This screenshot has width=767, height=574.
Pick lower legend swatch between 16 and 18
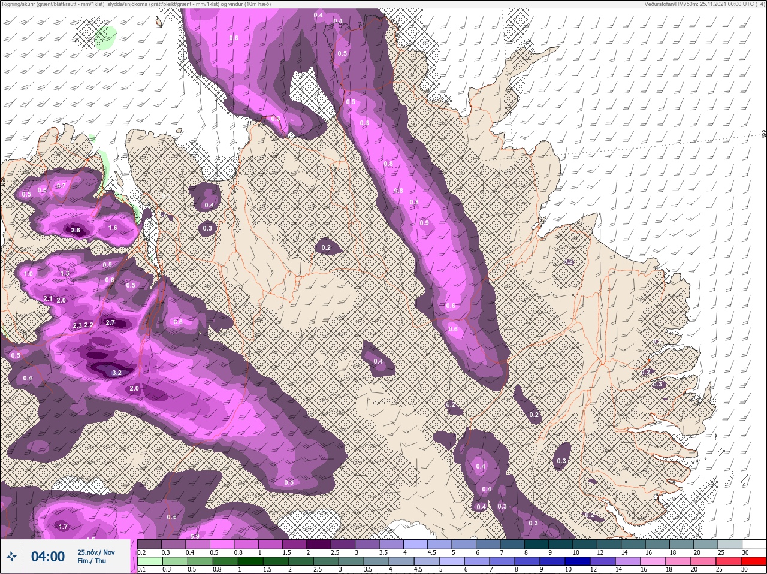653,561
